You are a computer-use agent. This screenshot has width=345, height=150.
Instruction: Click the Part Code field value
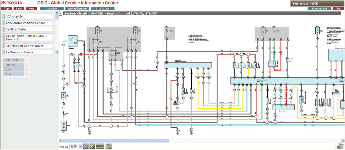tap(27, 60)
